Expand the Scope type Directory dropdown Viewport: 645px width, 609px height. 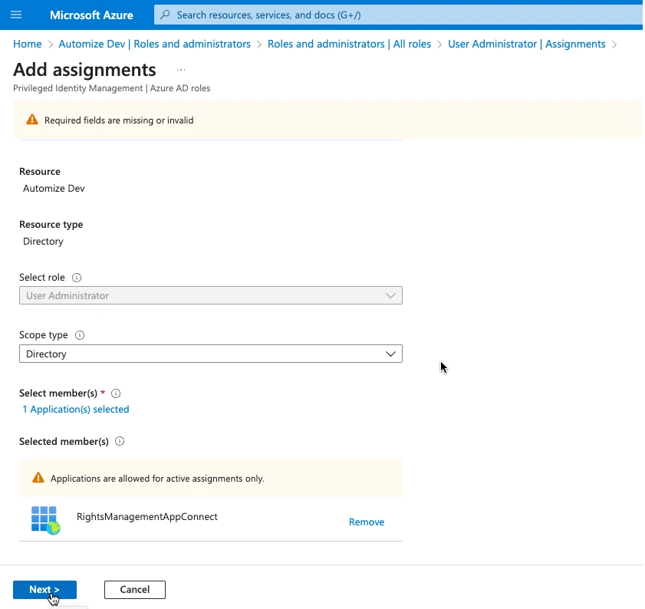pos(210,354)
